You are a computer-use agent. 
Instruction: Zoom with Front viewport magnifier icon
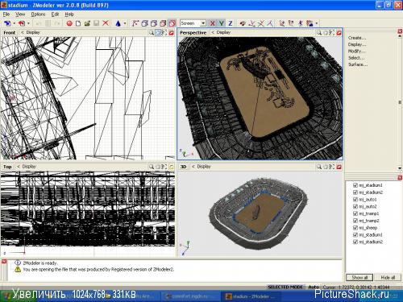(152, 33)
